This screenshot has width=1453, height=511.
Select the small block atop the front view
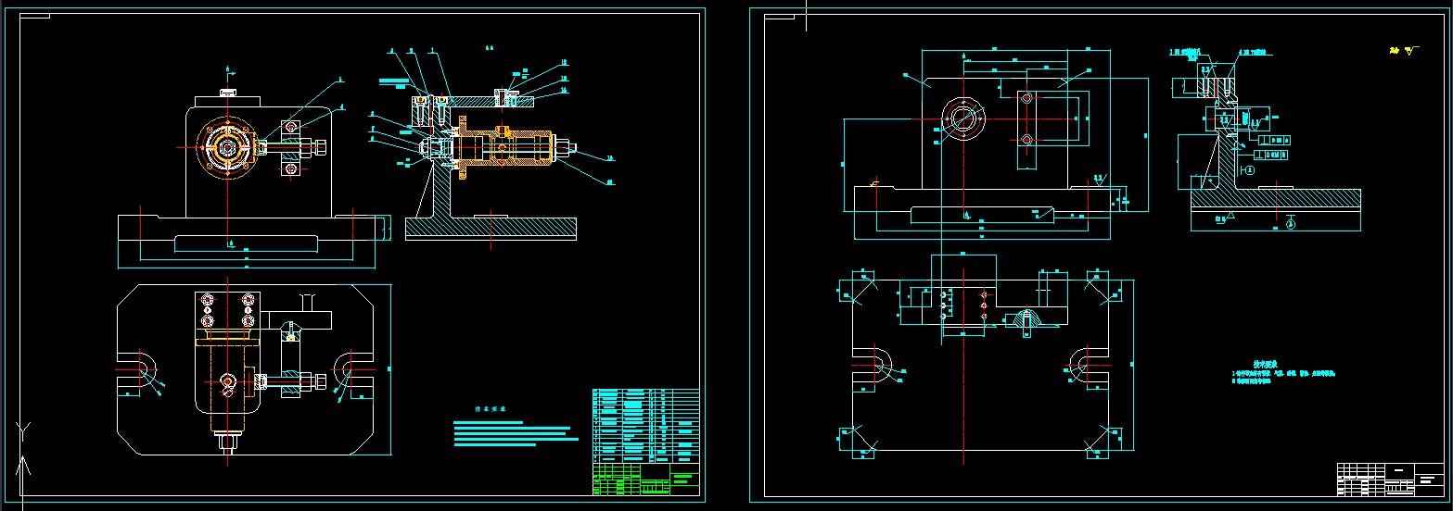229,92
